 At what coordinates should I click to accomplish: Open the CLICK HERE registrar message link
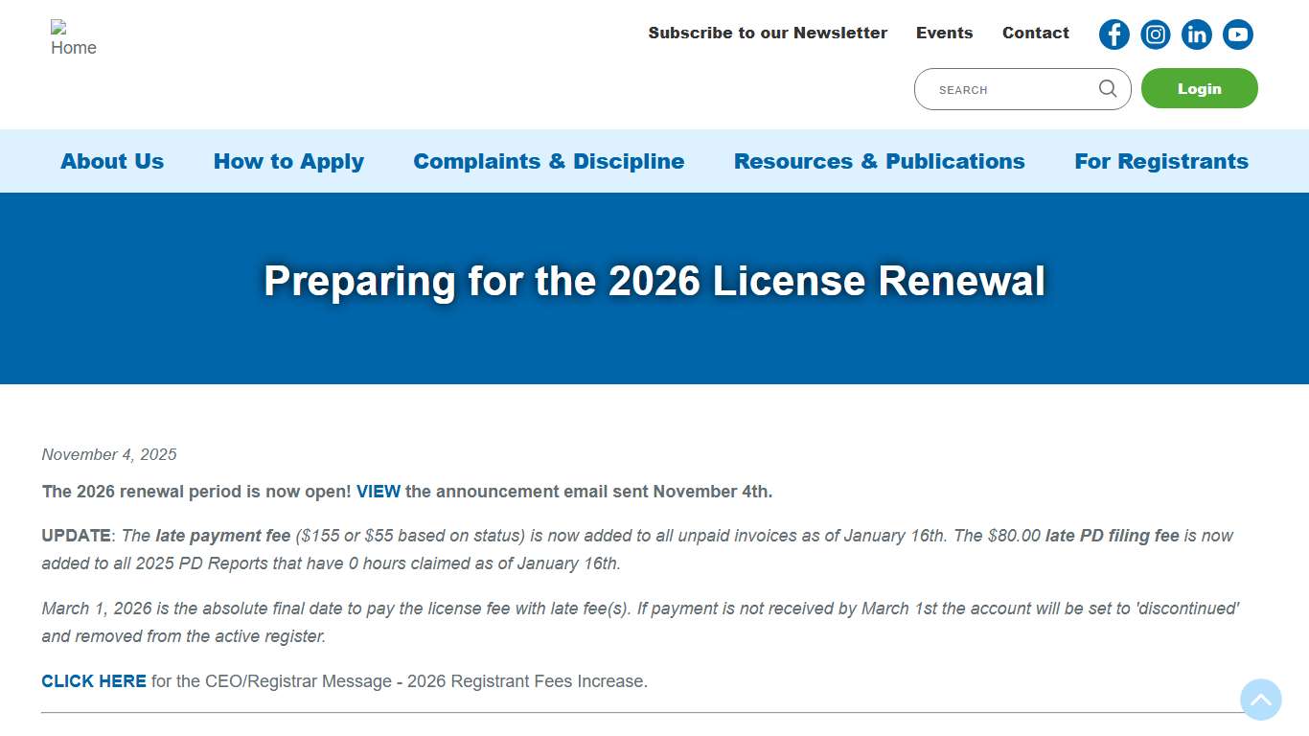pos(93,680)
